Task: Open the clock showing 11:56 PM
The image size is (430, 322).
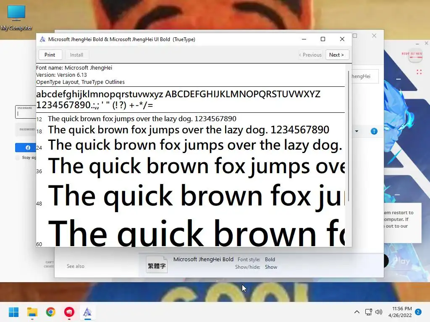Action: click(x=400, y=312)
